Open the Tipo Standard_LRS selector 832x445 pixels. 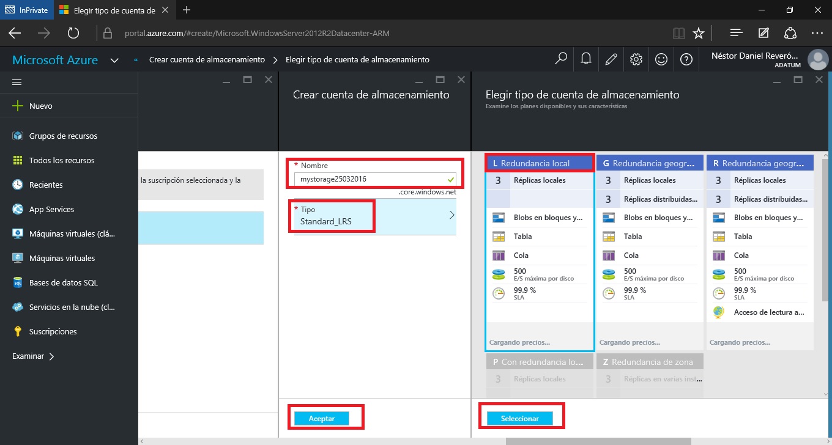(374, 216)
